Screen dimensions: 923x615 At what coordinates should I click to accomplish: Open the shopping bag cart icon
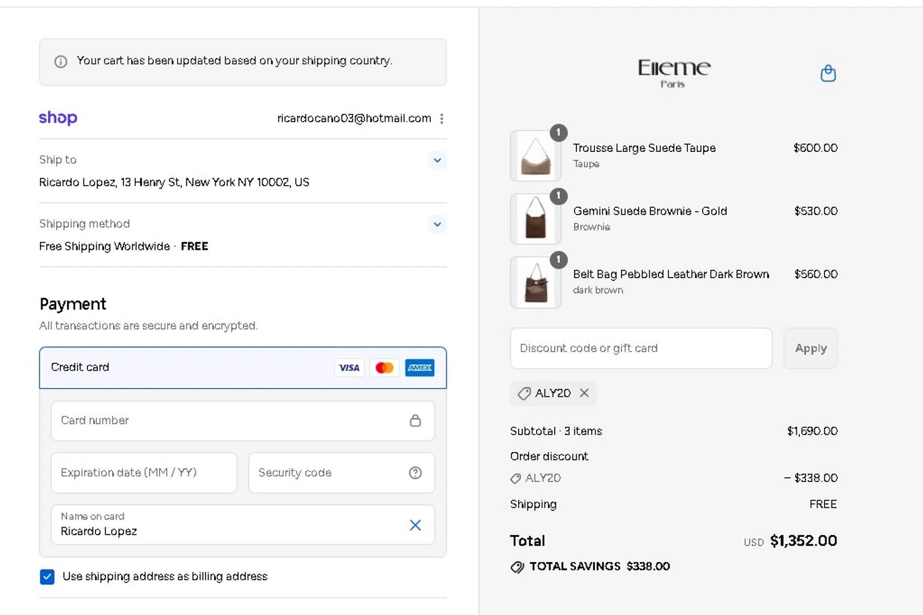click(x=828, y=73)
